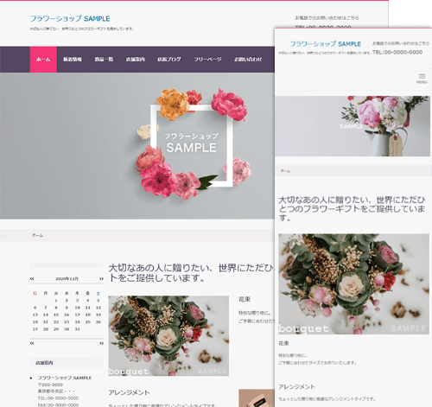Click the mobile フラワーショップ SAMPLE site title
Image resolution: width=432 pixels, height=407 pixels.
tap(325, 44)
